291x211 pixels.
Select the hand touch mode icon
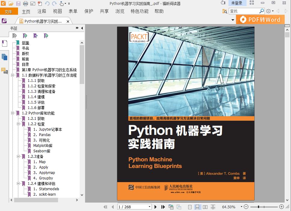(62, 3)
